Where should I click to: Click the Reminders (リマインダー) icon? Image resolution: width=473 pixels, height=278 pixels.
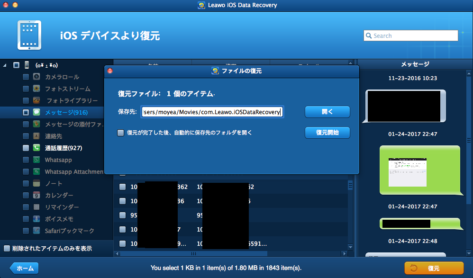click(x=36, y=207)
